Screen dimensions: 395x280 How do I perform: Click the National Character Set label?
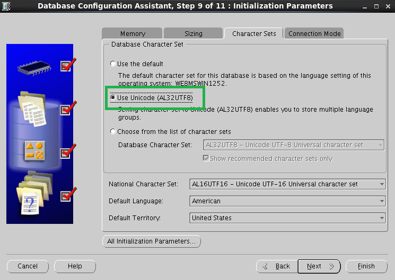click(x=143, y=184)
